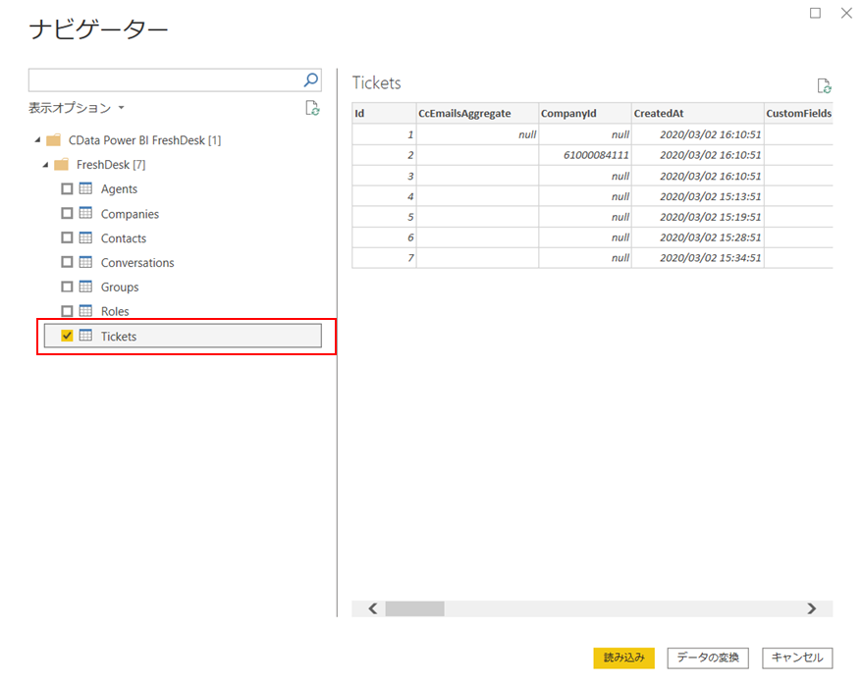Click the CreatedAt cell 2020/03/02 15:34:51
Screen dimensions: 862x683
click(698, 258)
